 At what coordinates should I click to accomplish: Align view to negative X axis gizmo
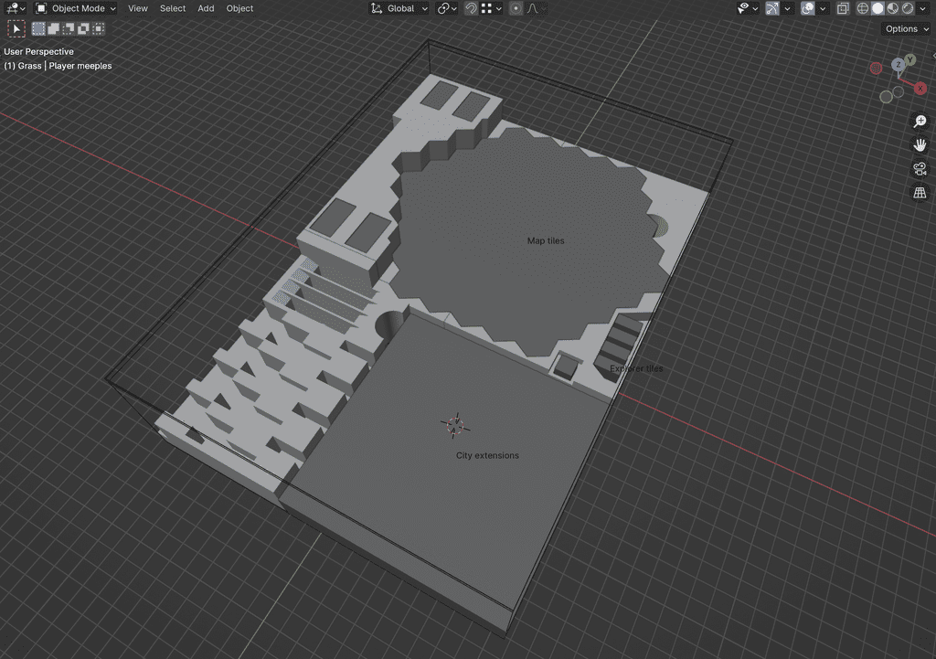pyautogui.click(x=876, y=68)
